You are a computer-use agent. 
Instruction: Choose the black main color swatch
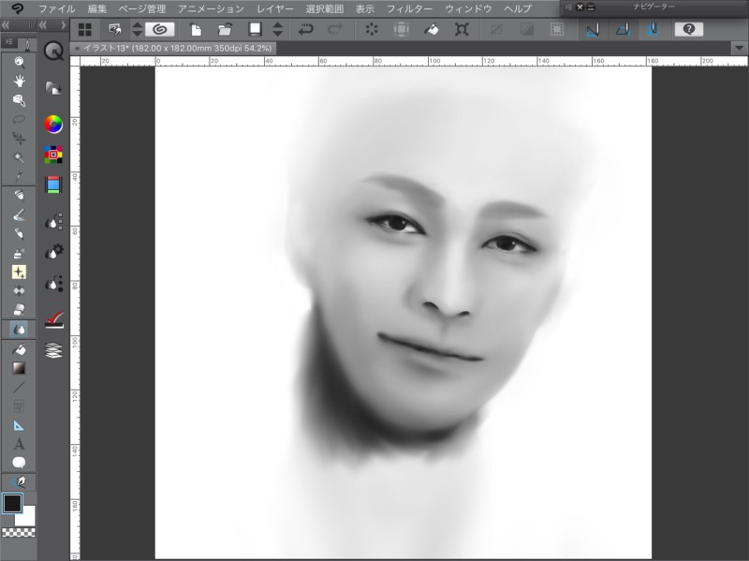coord(12,504)
